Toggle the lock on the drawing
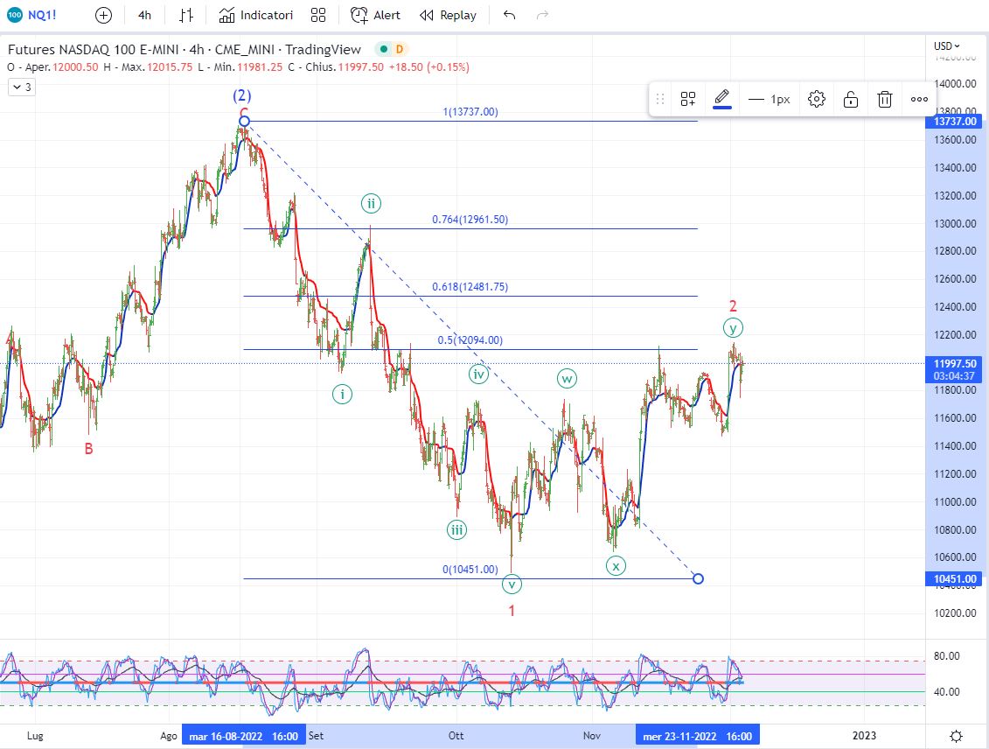 (851, 99)
